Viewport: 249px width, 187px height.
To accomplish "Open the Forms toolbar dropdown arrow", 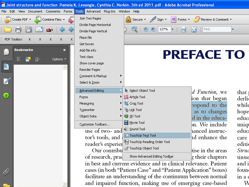I will [189, 20].
